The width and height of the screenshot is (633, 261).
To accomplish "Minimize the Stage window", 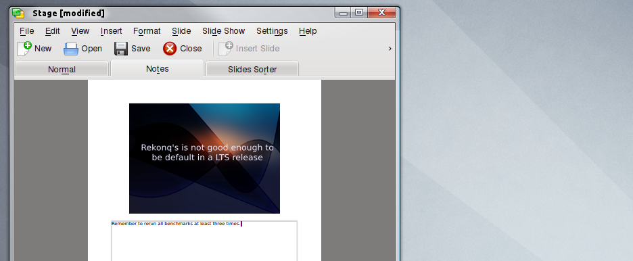I will point(344,13).
